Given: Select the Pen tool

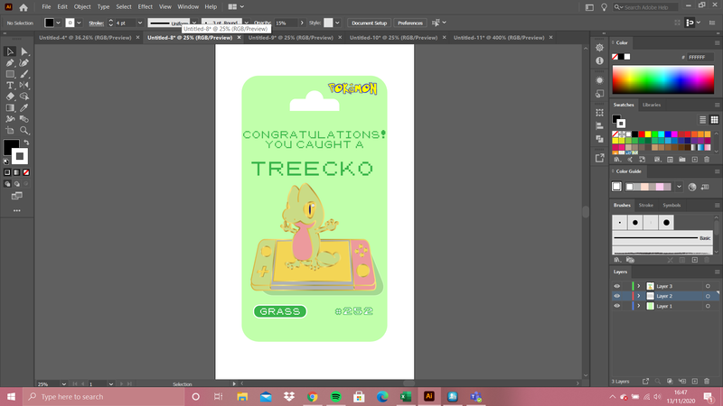Looking at the screenshot, I should [x=10, y=62].
